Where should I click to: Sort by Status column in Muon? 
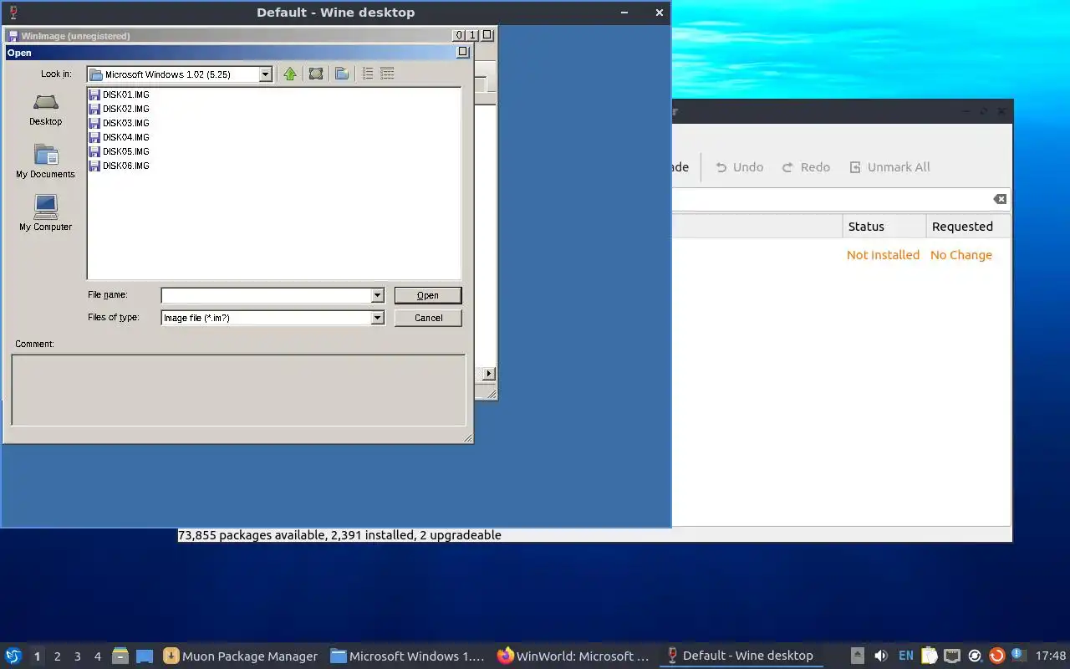884,227
